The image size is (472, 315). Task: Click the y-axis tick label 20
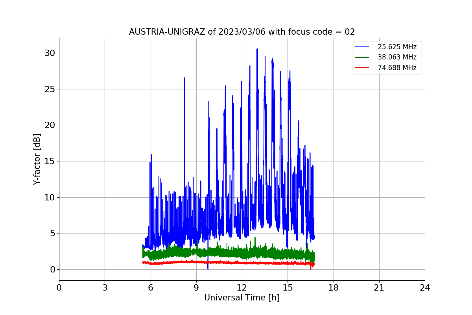pyautogui.click(x=50, y=125)
